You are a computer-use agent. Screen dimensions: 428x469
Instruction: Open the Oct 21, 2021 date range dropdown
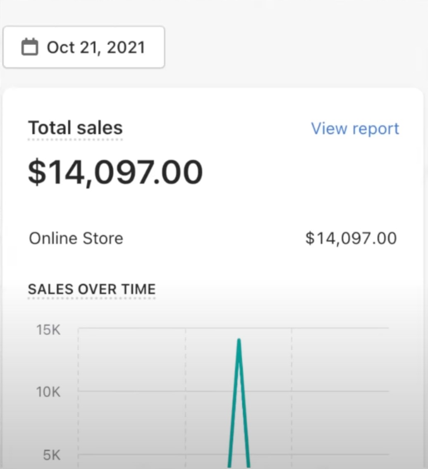(x=84, y=47)
